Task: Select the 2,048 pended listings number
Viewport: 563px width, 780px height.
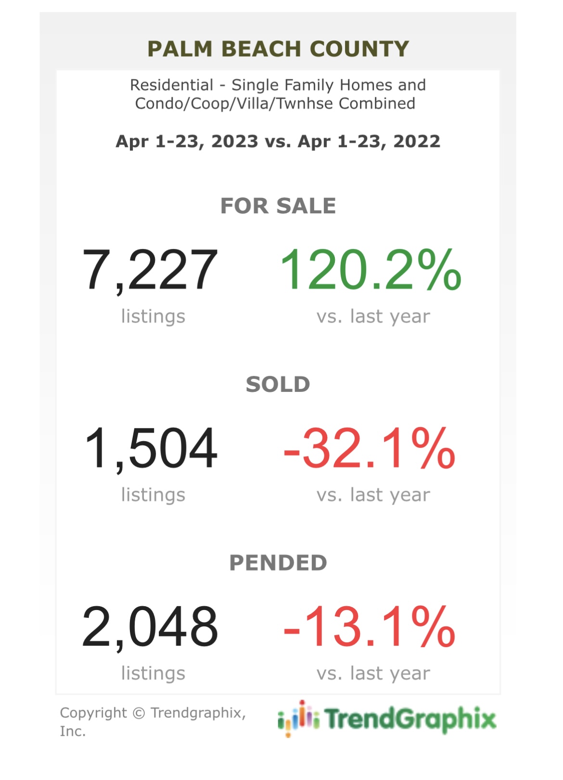Action: tap(150, 627)
